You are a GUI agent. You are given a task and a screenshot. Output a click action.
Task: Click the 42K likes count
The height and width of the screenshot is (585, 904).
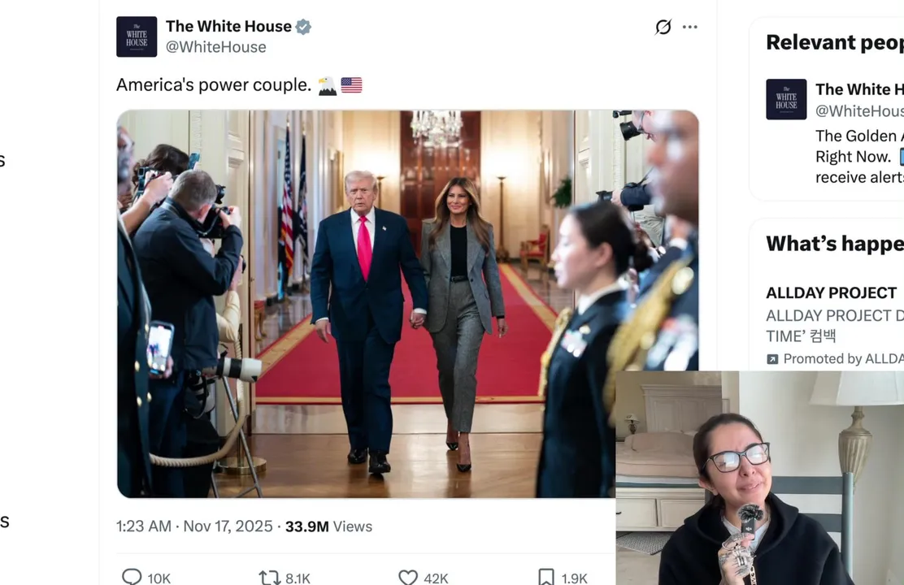click(436, 578)
